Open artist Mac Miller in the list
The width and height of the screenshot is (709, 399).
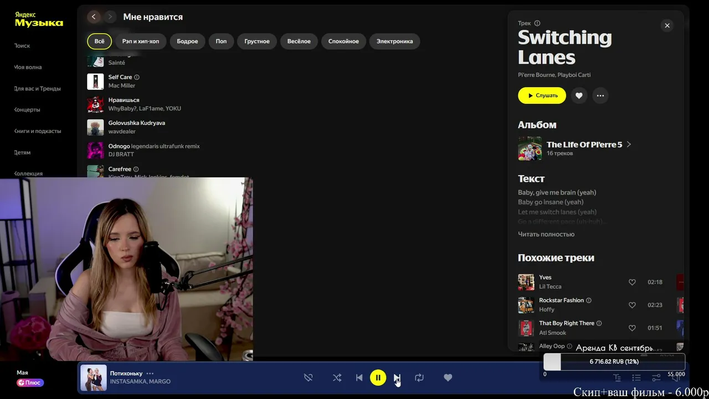coord(122,86)
